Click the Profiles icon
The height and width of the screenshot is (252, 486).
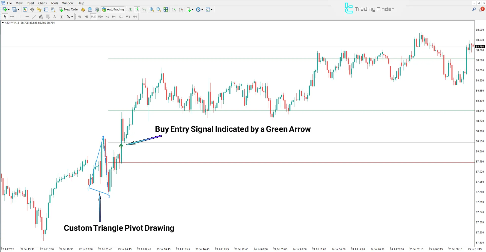click(14, 9)
